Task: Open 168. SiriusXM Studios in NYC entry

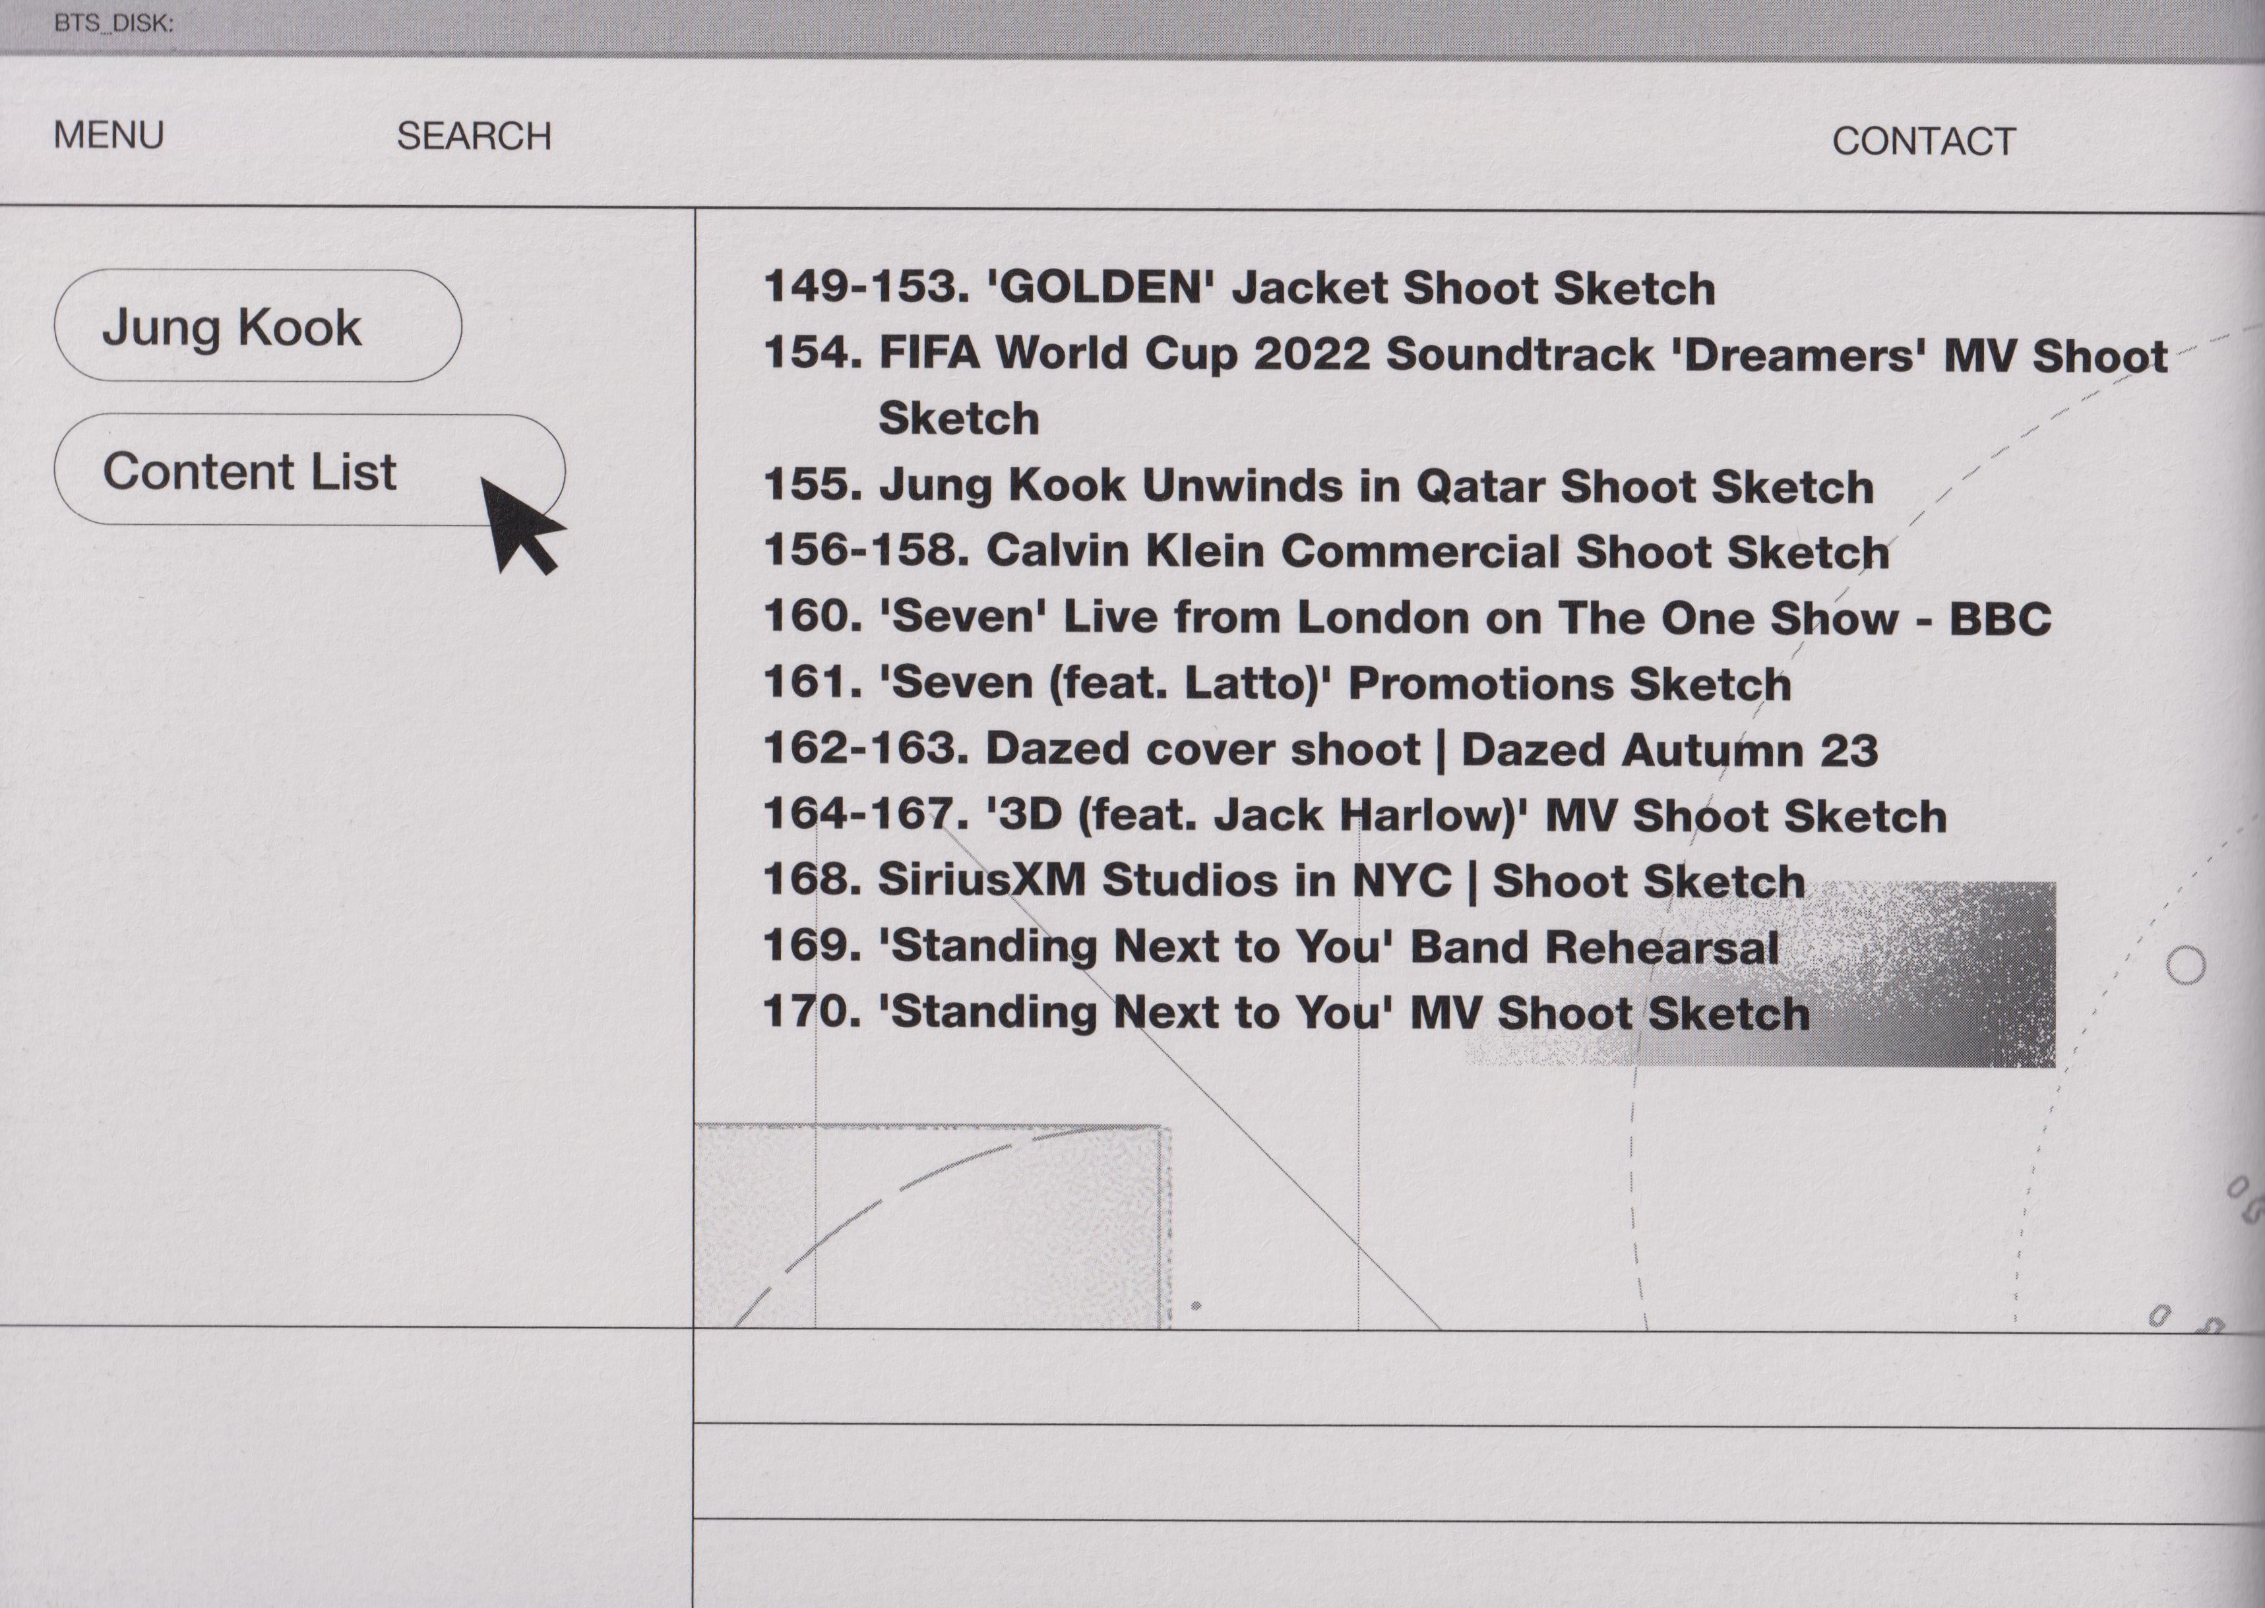Action: click(x=1284, y=881)
